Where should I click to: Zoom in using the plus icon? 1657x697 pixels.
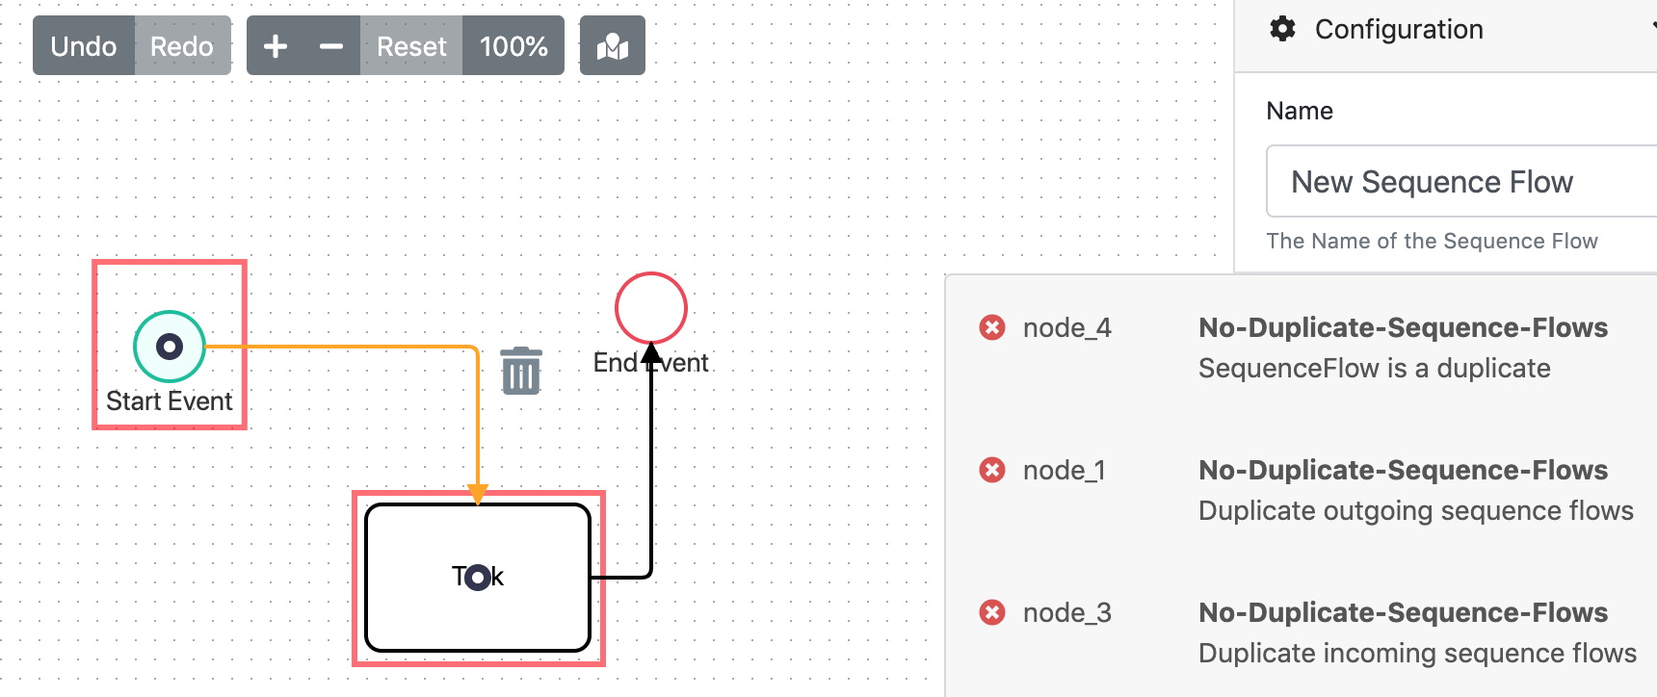click(276, 44)
